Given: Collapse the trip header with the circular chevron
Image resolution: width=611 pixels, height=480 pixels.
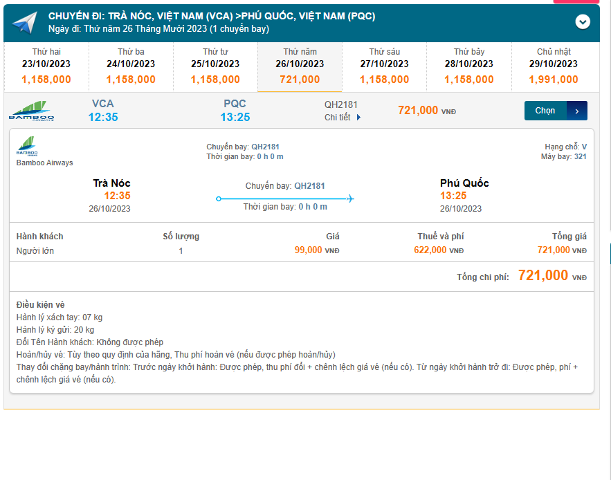Looking at the screenshot, I should [x=581, y=23].
